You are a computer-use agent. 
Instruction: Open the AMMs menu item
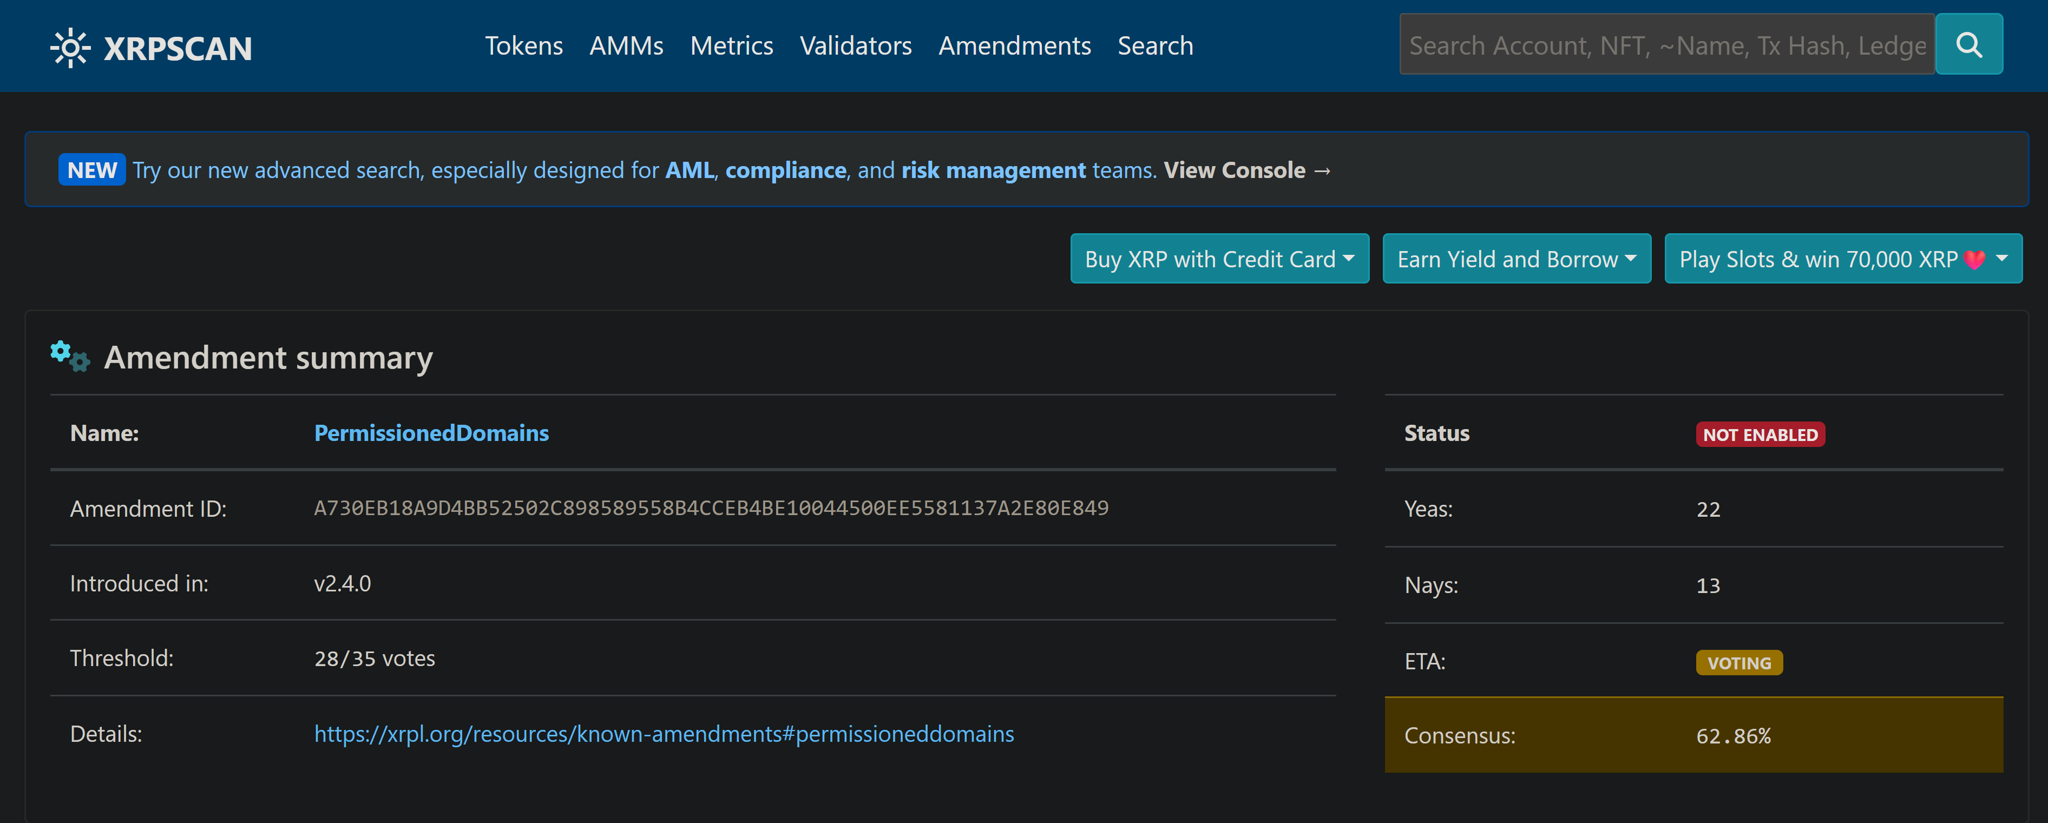tap(627, 45)
